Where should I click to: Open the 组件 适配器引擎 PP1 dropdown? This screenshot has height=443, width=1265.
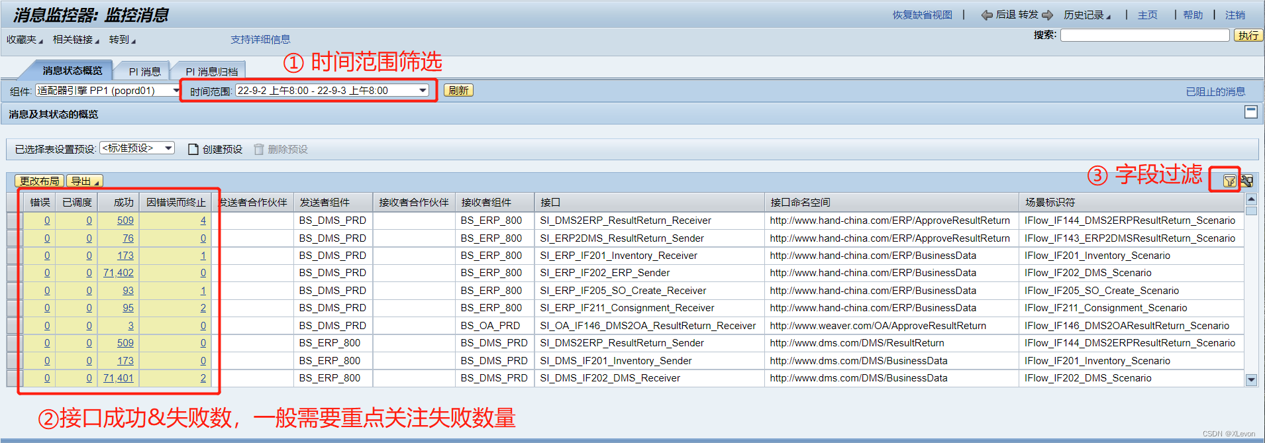pyautogui.click(x=176, y=91)
